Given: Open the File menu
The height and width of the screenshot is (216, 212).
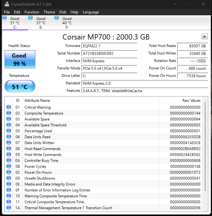Looking at the screenshot, I should [7, 12].
